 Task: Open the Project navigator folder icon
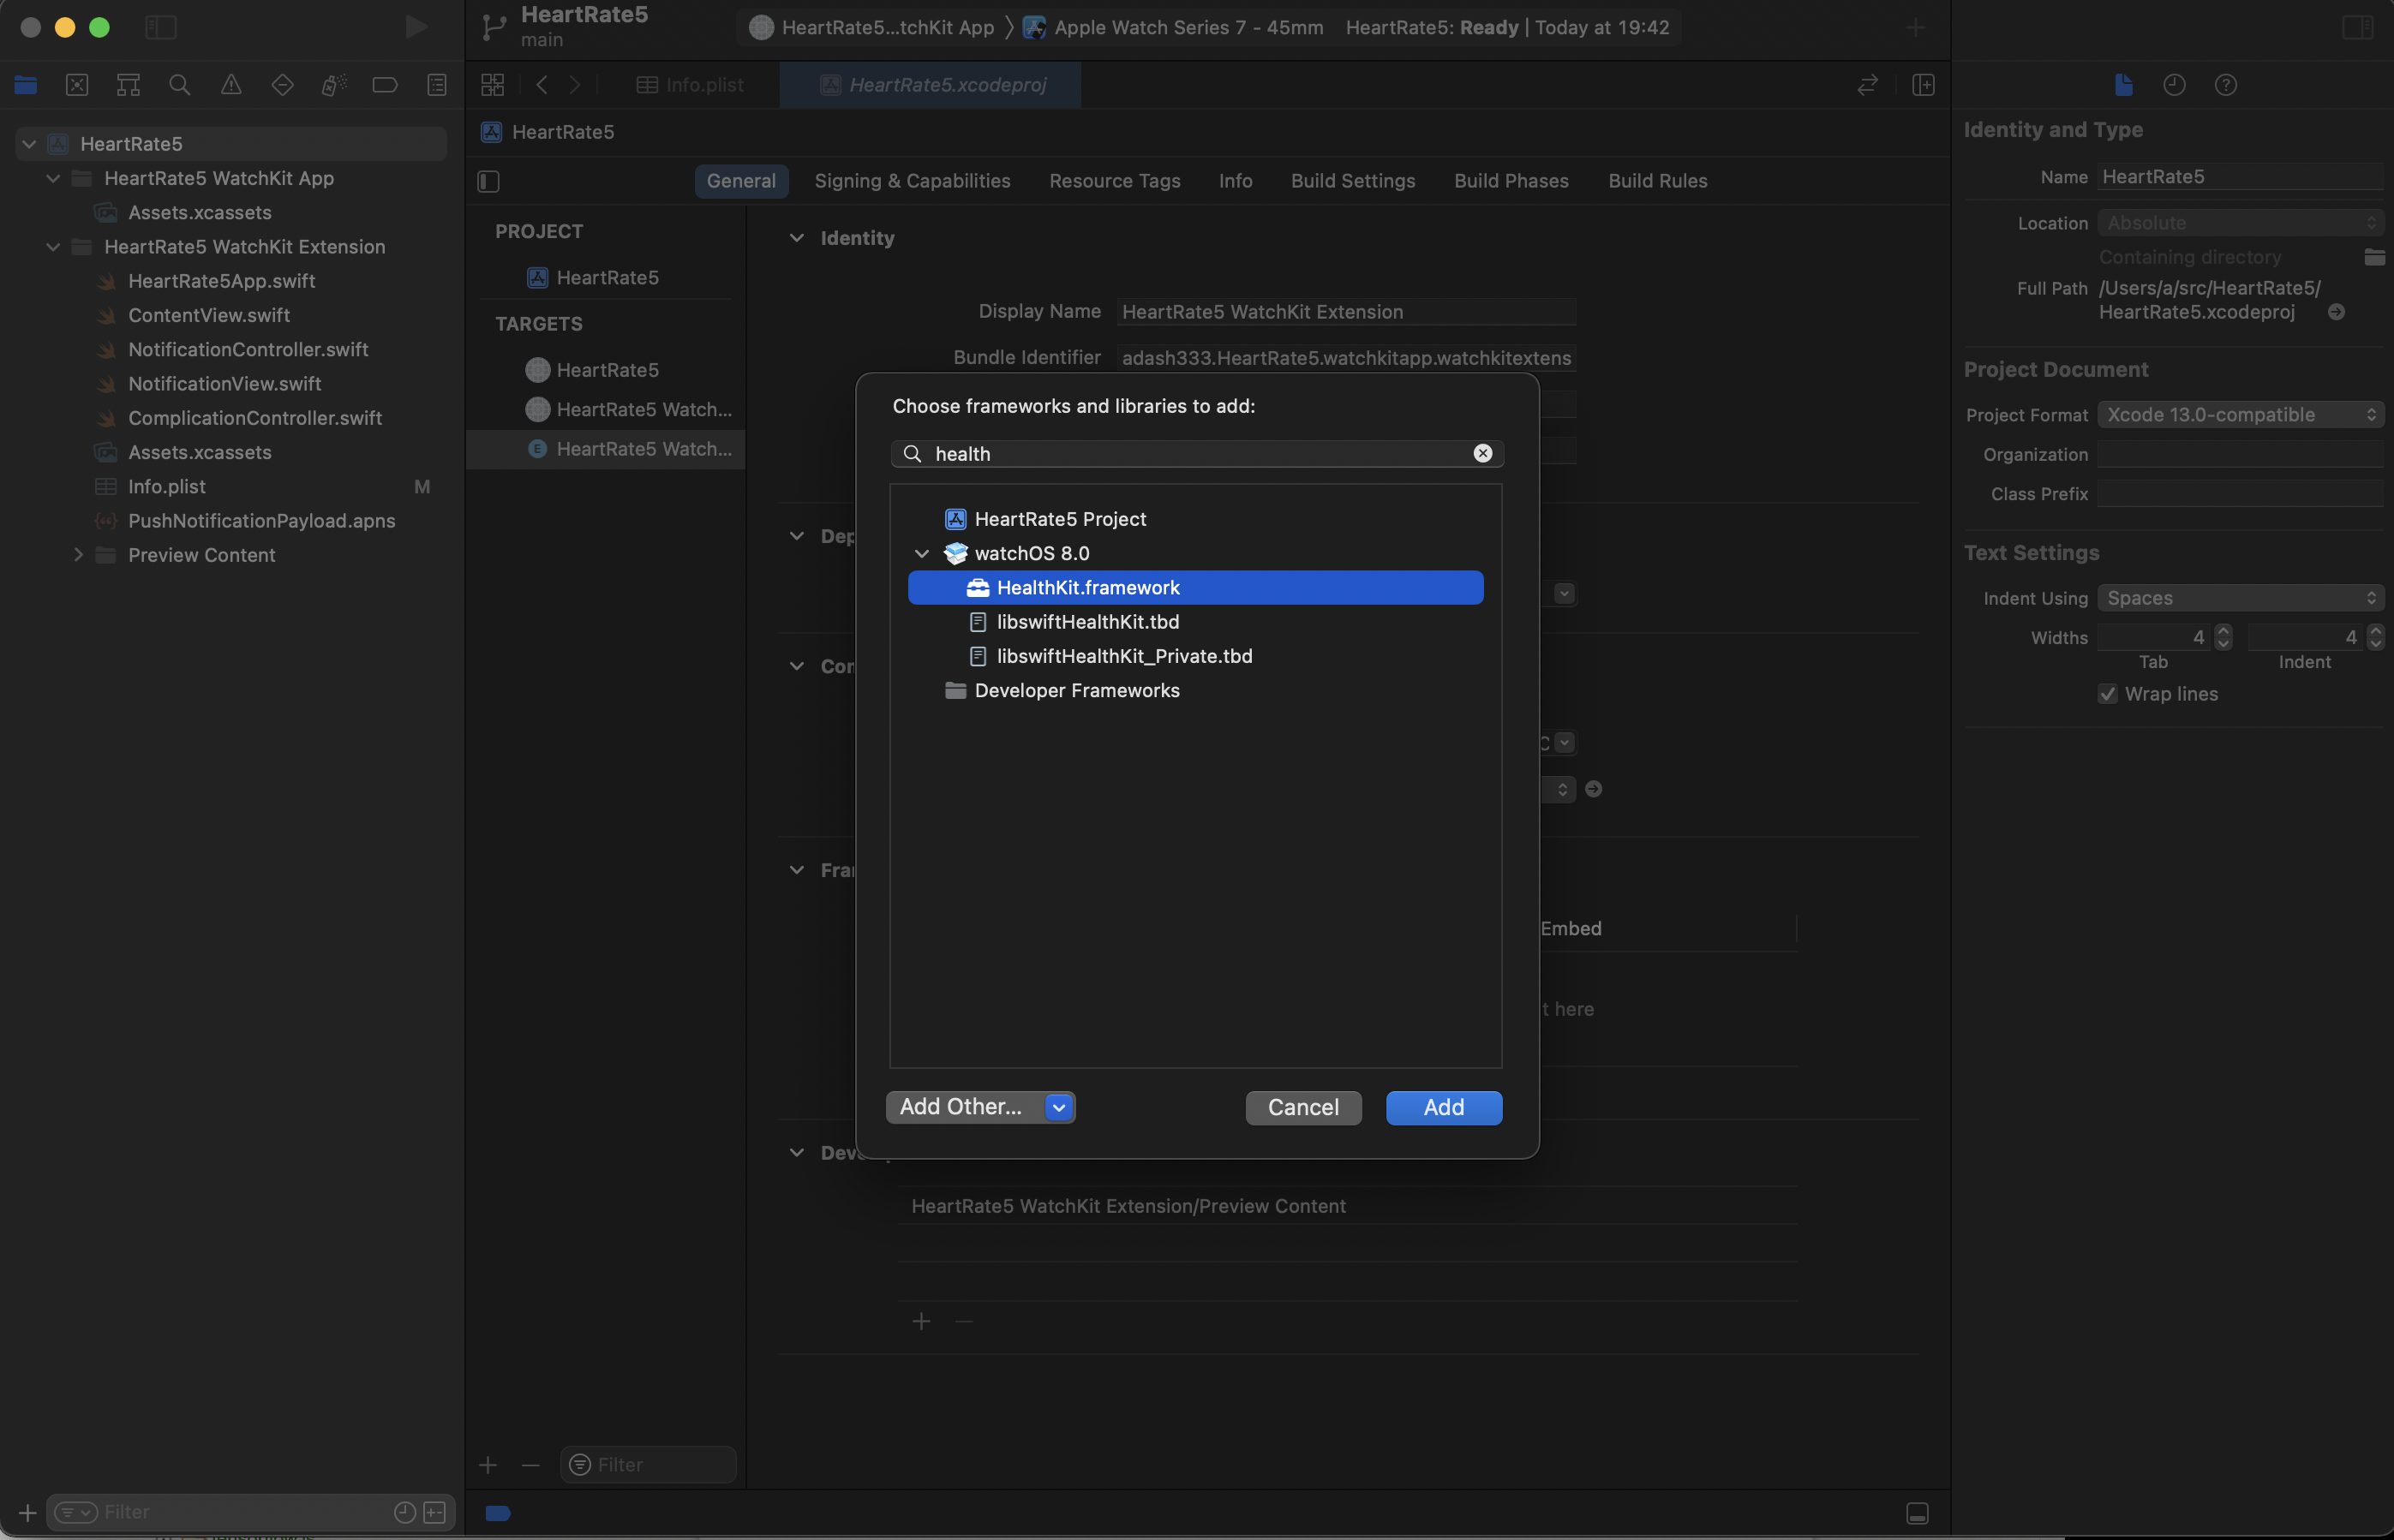pyautogui.click(x=26, y=85)
